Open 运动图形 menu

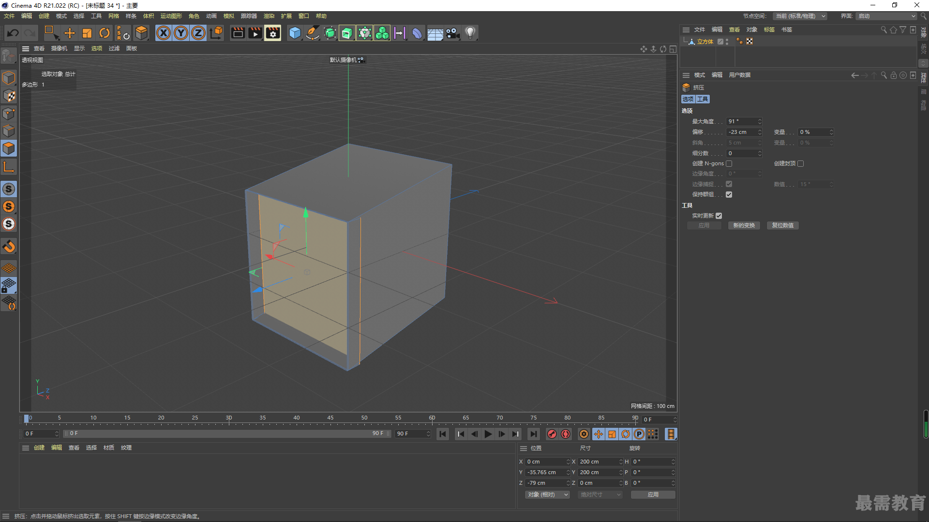(x=171, y=16)
